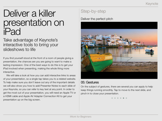Tap the '05: Gestures' step title
This screenshot has width=162, height=121.
click(x=90, y=82)
